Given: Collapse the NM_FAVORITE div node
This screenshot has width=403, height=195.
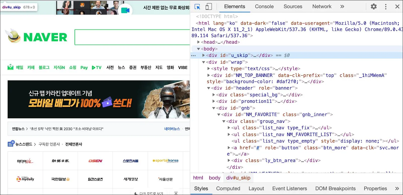Looking at the screenshot, I should pos(219,115).
